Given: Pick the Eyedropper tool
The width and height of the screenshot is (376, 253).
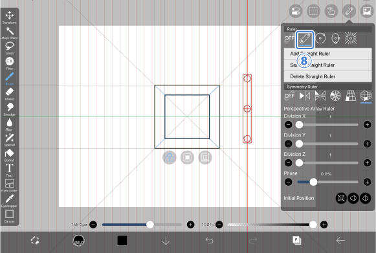Looking at the screenshot, I should click(x=9, y=201).
